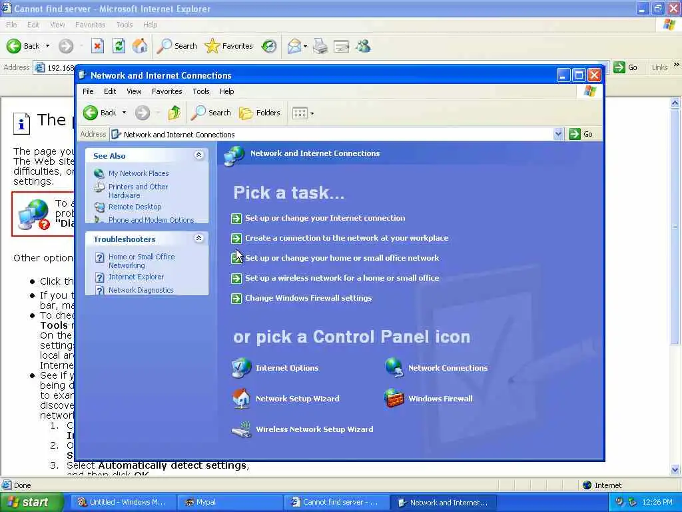
Task: Click Edit icon in Internet Explorer toolbar
Action: tap(342, 46)
